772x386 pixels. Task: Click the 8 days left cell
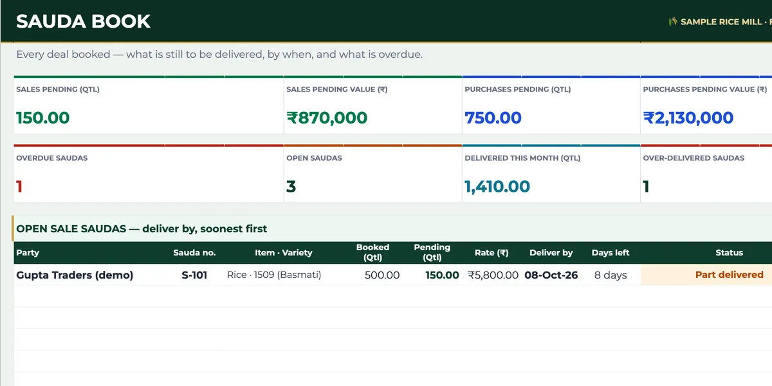[x=611, y=275]
